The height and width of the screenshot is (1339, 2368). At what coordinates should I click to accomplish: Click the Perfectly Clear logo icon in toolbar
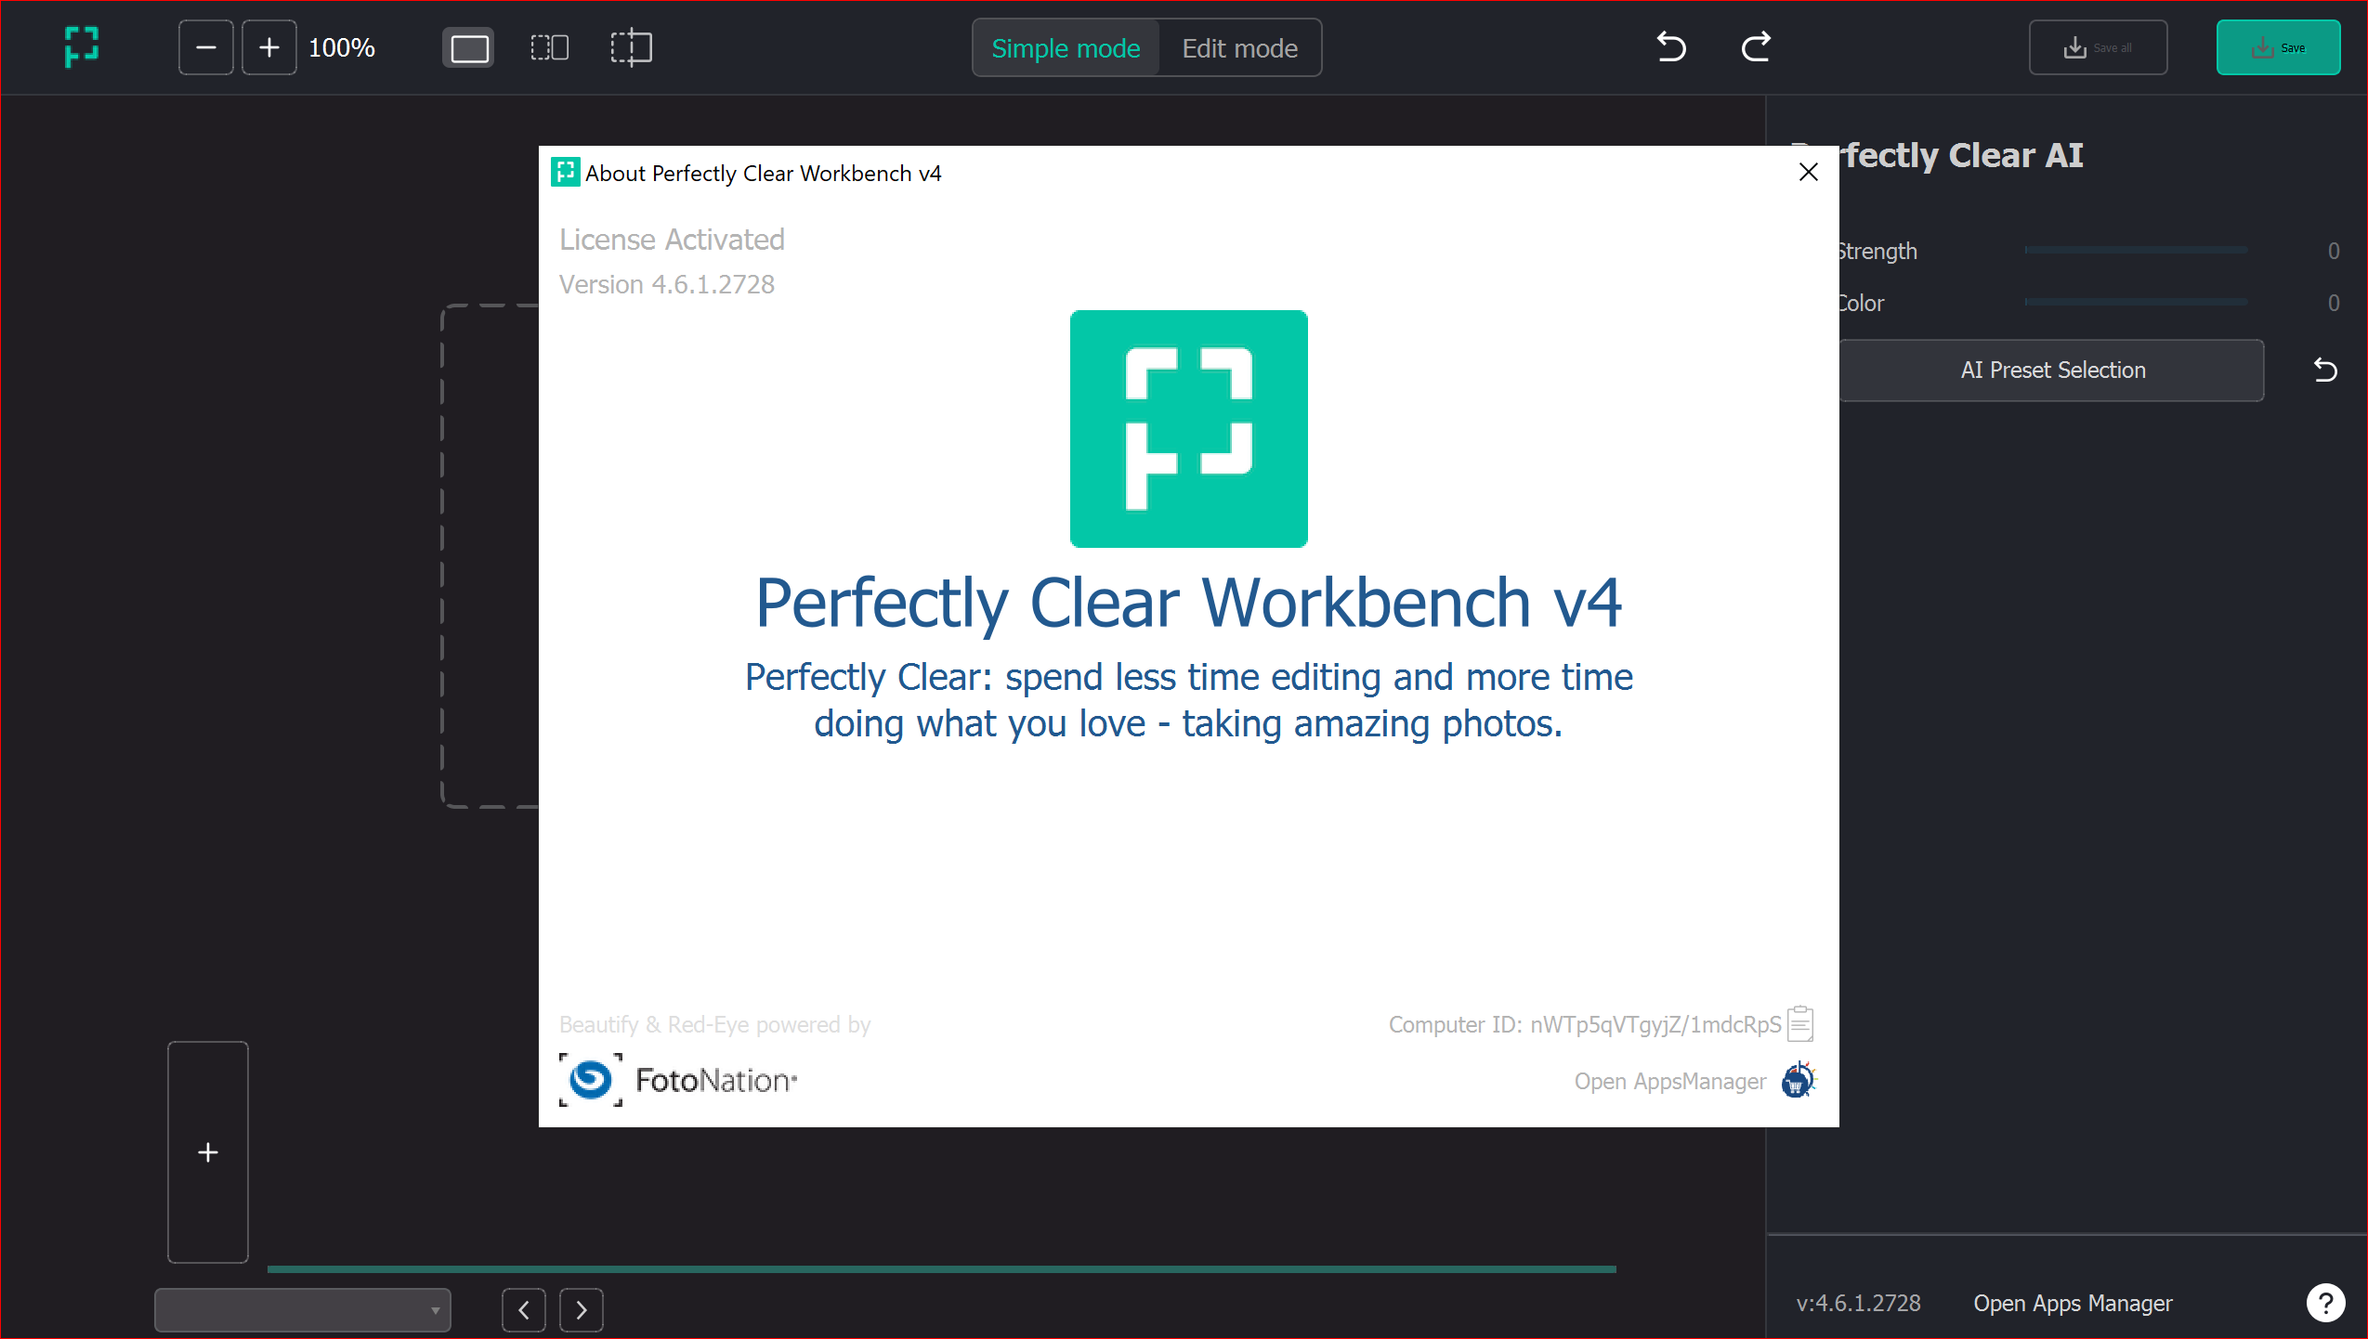point(82,47)
